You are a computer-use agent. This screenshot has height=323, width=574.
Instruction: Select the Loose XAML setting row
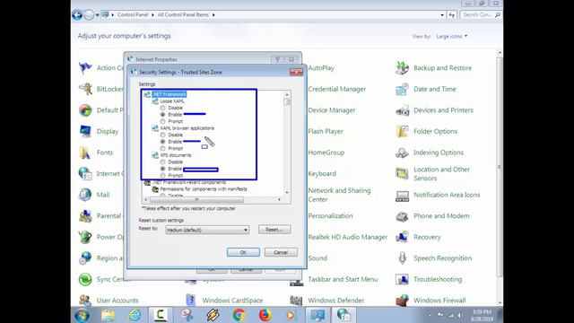[172, 101]
